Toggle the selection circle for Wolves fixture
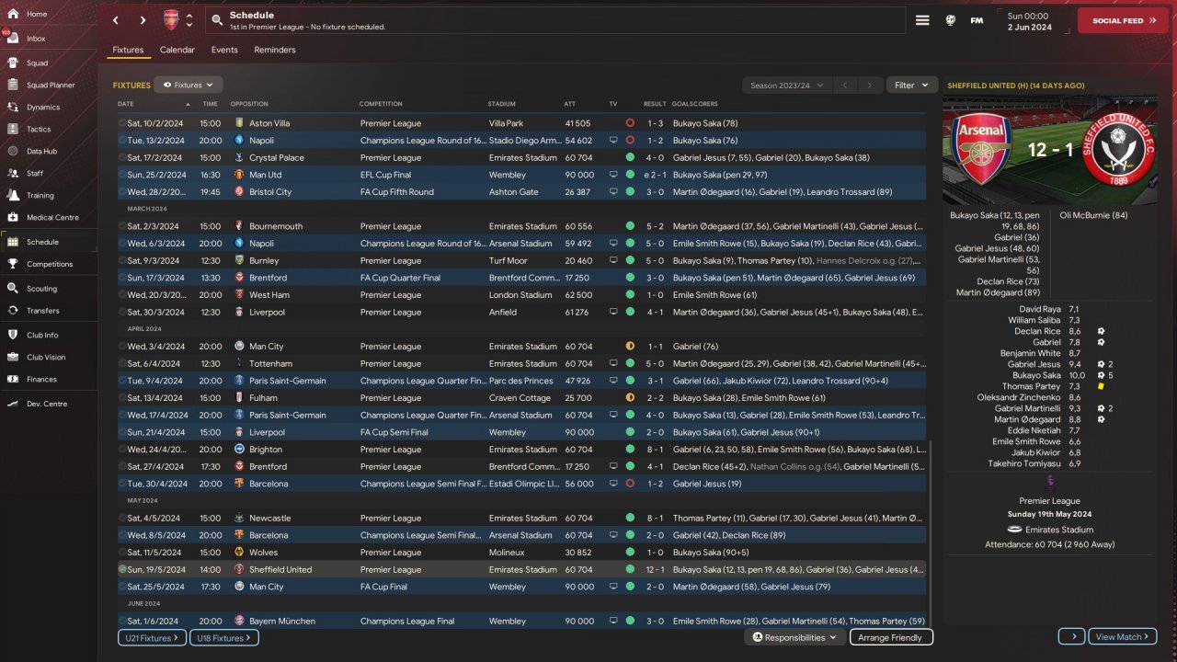Viewport: 1177px width, 662px height. pyautogui.click(x=122, y=553)
